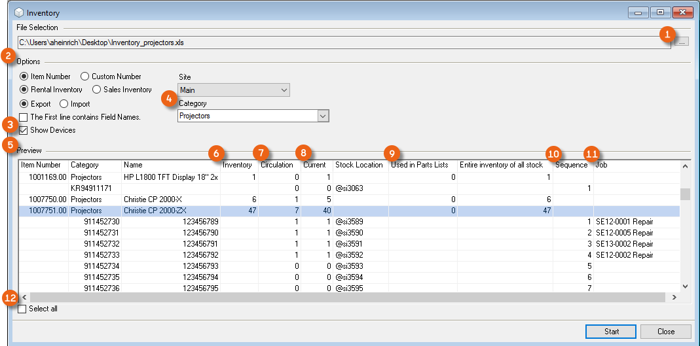Screen dimensions: 700x346
Task: Click the Item Number column header
Action: (41, 165)
